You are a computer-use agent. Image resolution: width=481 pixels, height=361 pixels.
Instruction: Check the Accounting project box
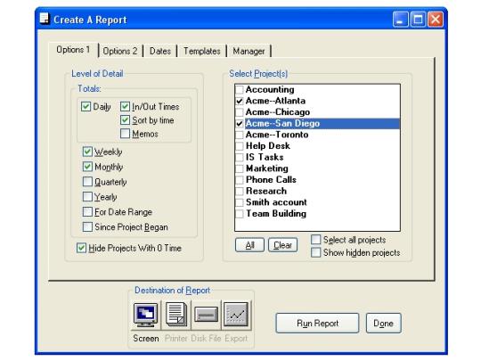pos(240,90)
